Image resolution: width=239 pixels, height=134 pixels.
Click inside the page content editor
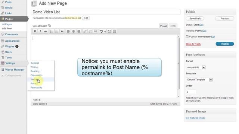tap(104, 66)
